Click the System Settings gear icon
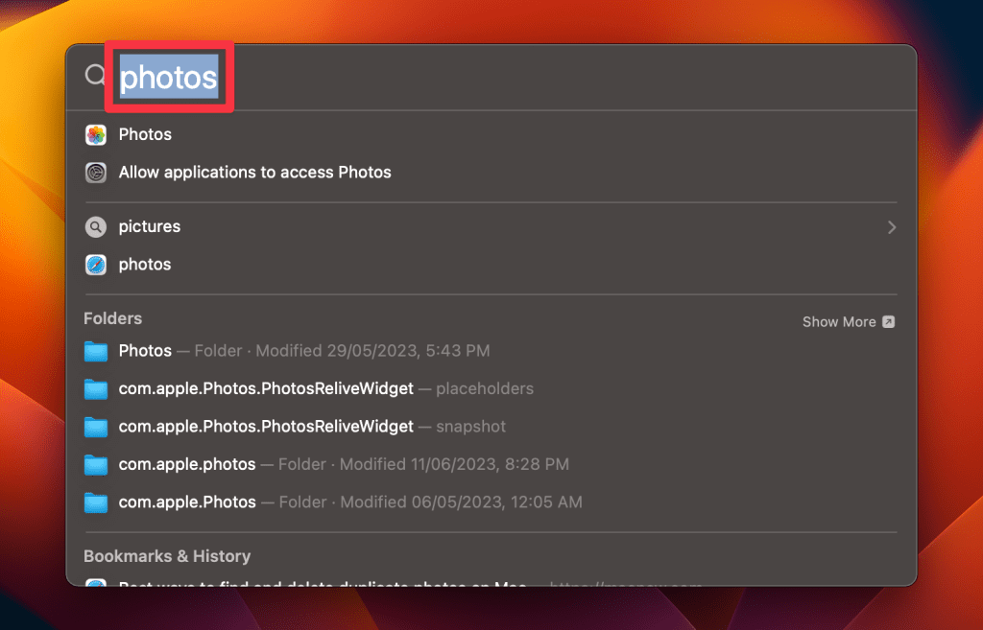Screen dimensions: 983x630 point(96,173)
